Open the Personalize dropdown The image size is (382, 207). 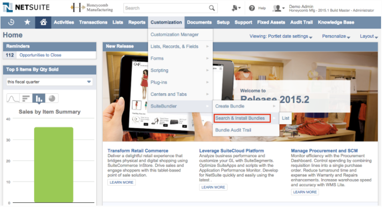point(336,36)
